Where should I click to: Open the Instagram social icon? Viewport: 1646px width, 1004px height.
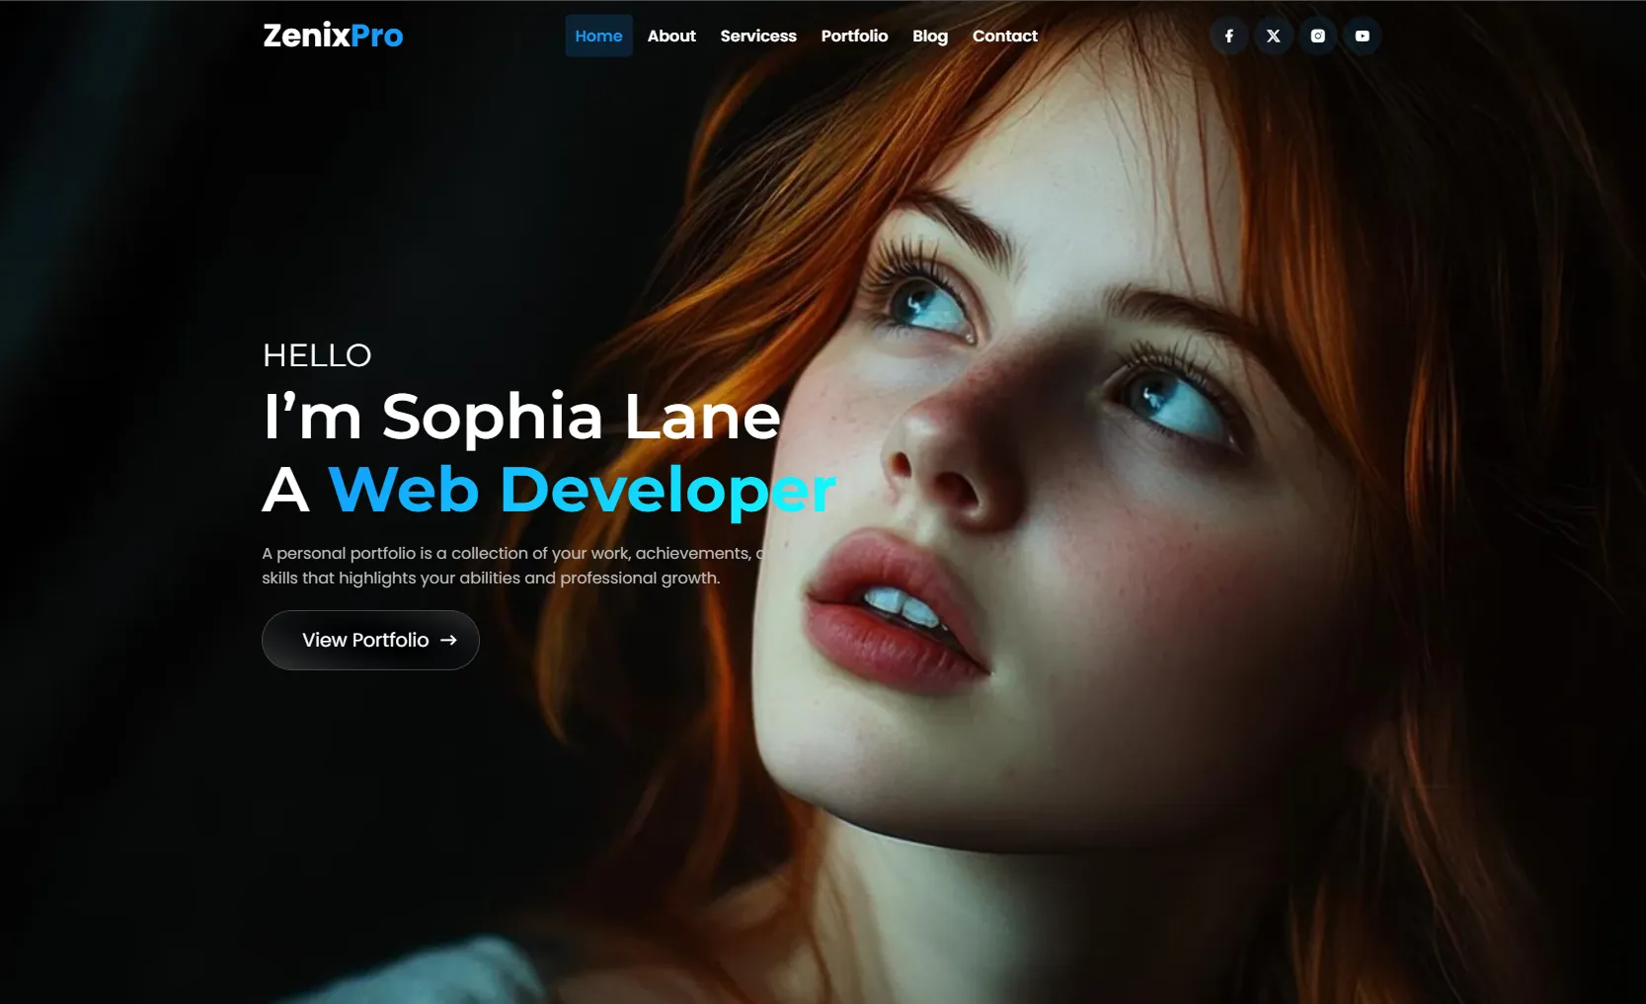(x=1318, y=37)
